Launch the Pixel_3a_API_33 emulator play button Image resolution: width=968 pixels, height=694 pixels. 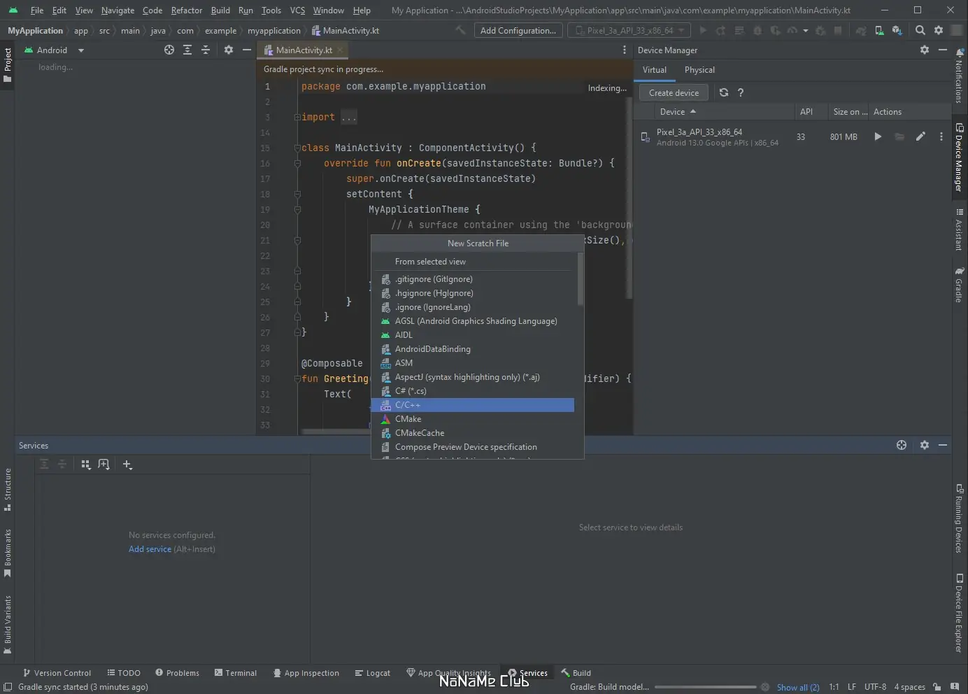point(878,137)
